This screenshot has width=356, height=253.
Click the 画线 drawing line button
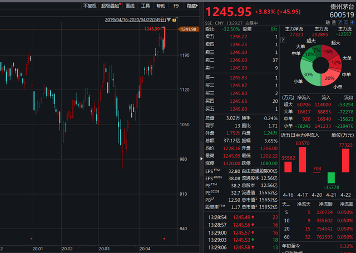130,6
